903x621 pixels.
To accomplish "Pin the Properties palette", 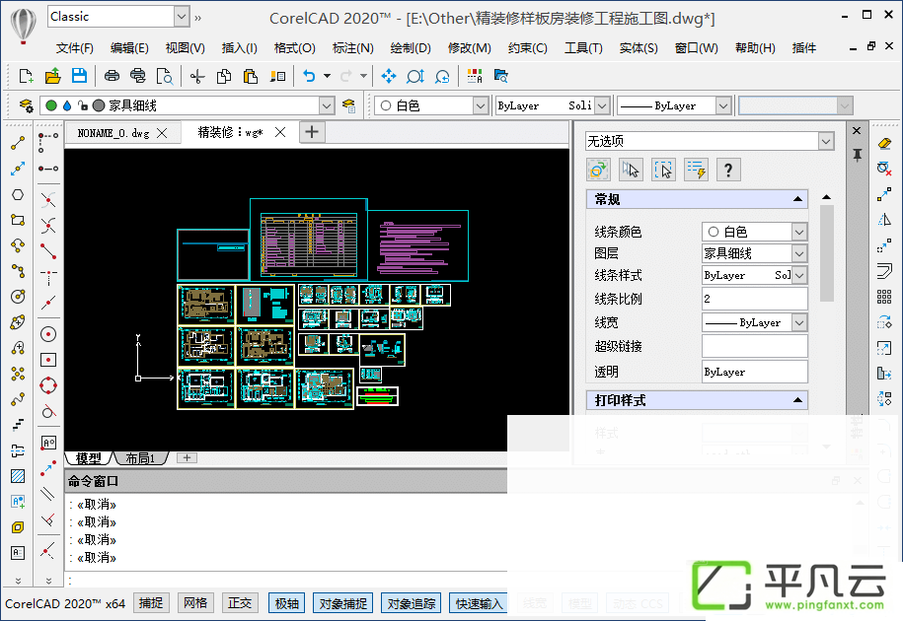I will point(857,155).
